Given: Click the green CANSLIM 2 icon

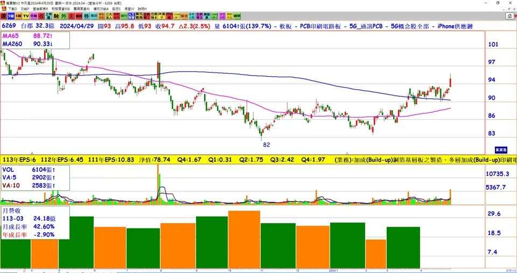Looking at the screenshot, I should click(x=214, y=16).
